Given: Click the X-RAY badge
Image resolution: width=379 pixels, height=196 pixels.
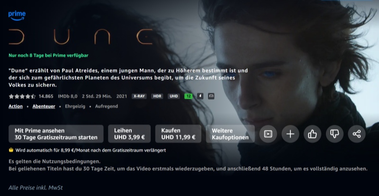Looking at the screenshot, I should (139, 96).
